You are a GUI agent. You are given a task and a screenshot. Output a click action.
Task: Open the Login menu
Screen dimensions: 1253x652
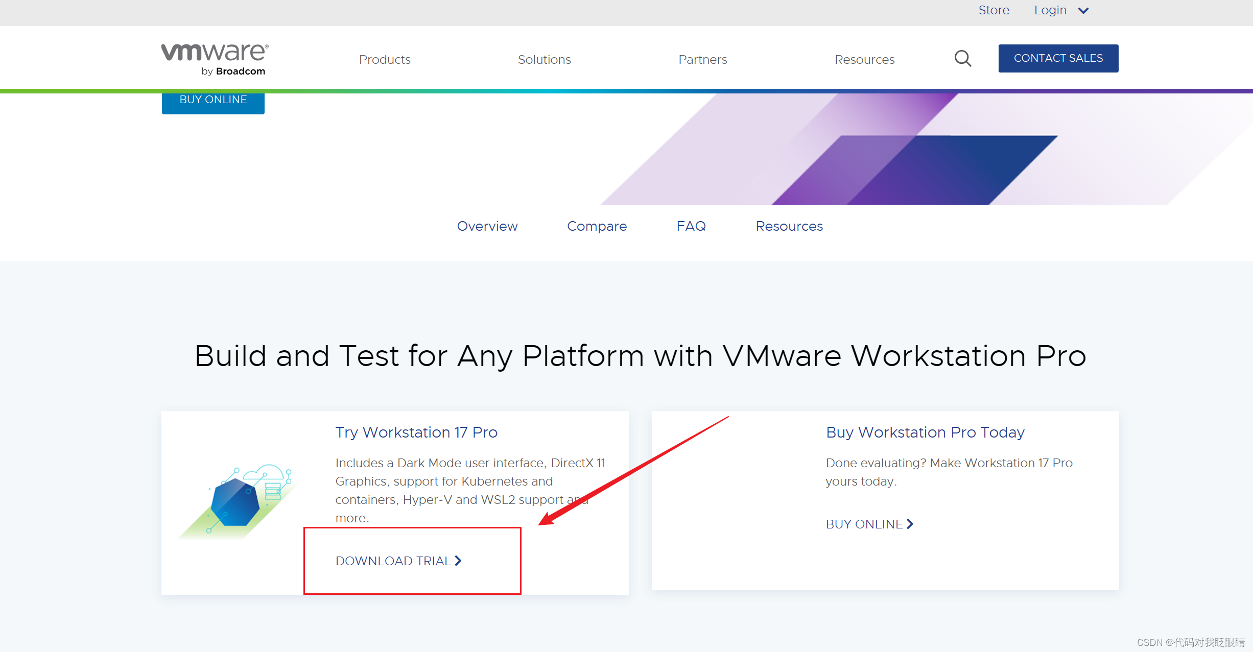(x=1050, y=10)
